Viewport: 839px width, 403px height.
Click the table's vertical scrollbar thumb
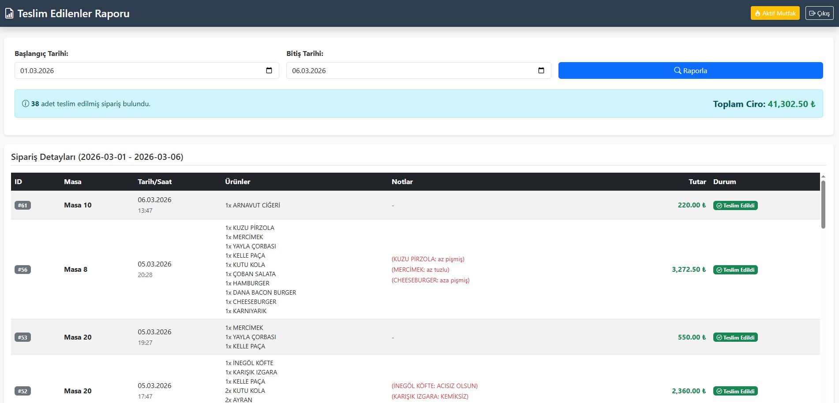pos(823,205)
